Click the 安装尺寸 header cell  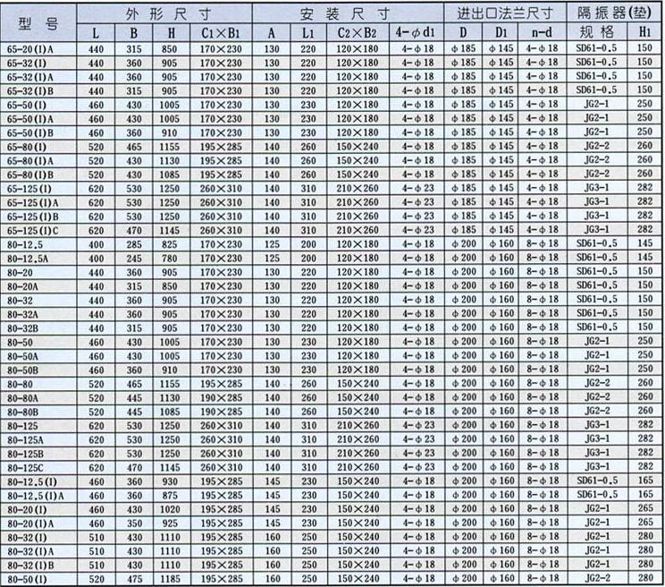(351, 14)
